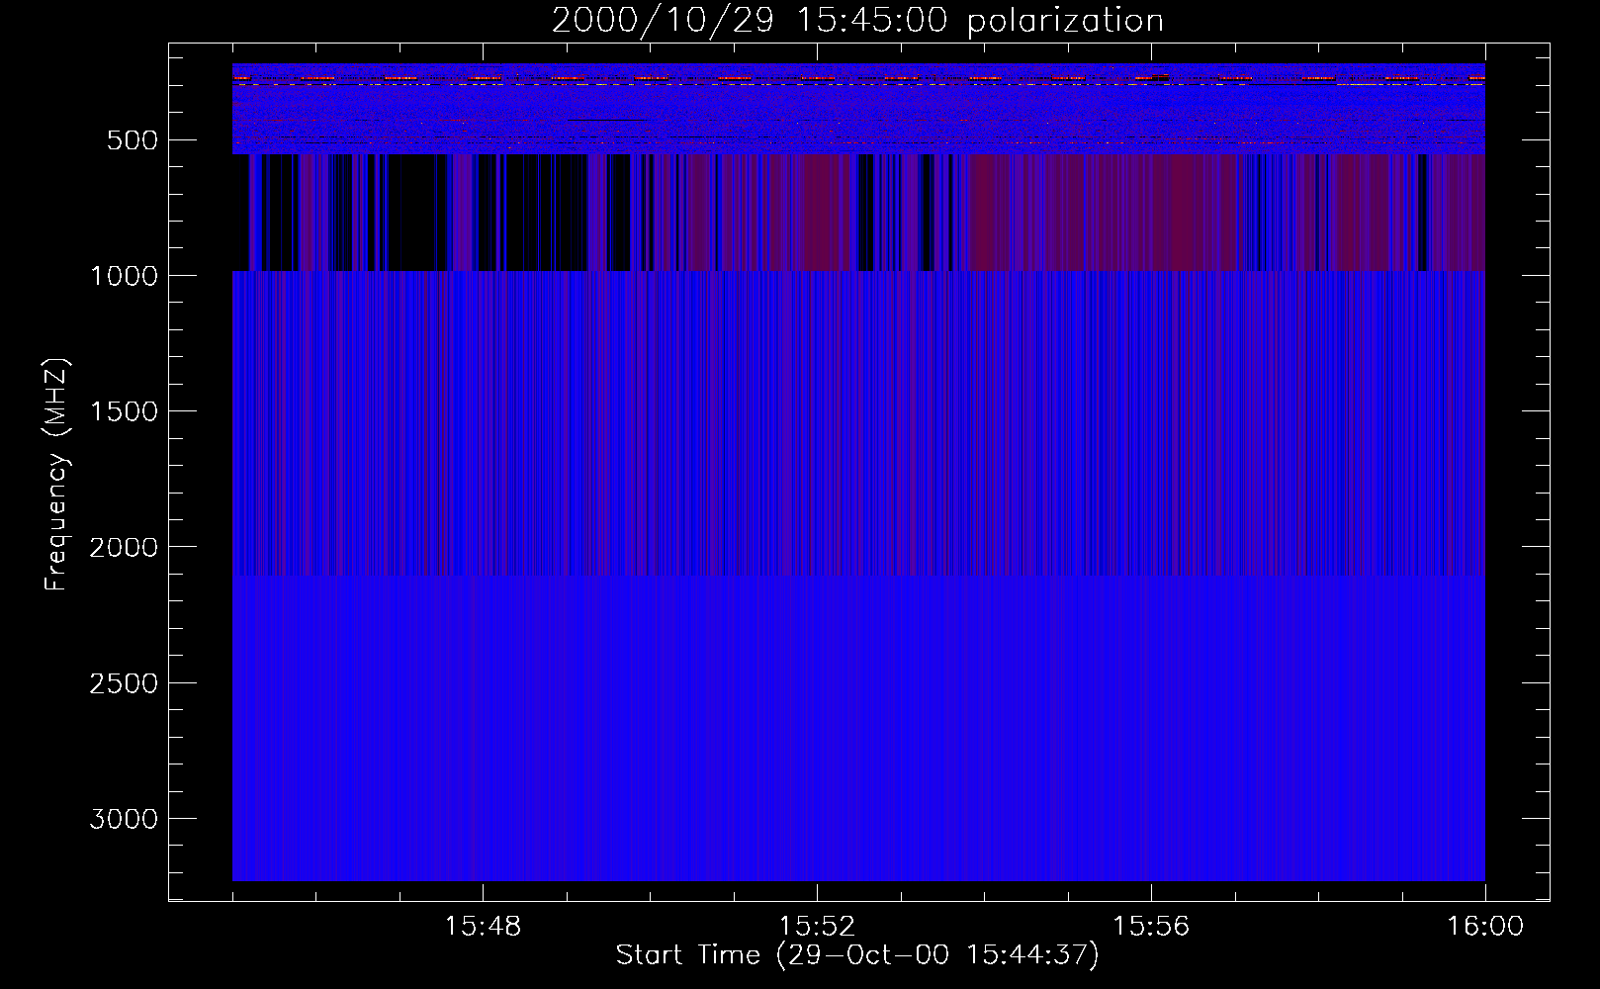Viewport: 1600px width, 989px height.
Task: Click the 15:48 time tick label
Action: (x=483, y=927)
